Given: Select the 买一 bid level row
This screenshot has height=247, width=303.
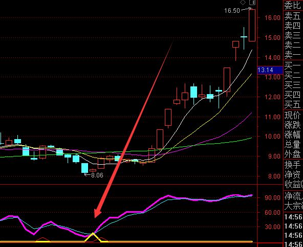Looking at the screenshot, I should (x=293, y=66).
